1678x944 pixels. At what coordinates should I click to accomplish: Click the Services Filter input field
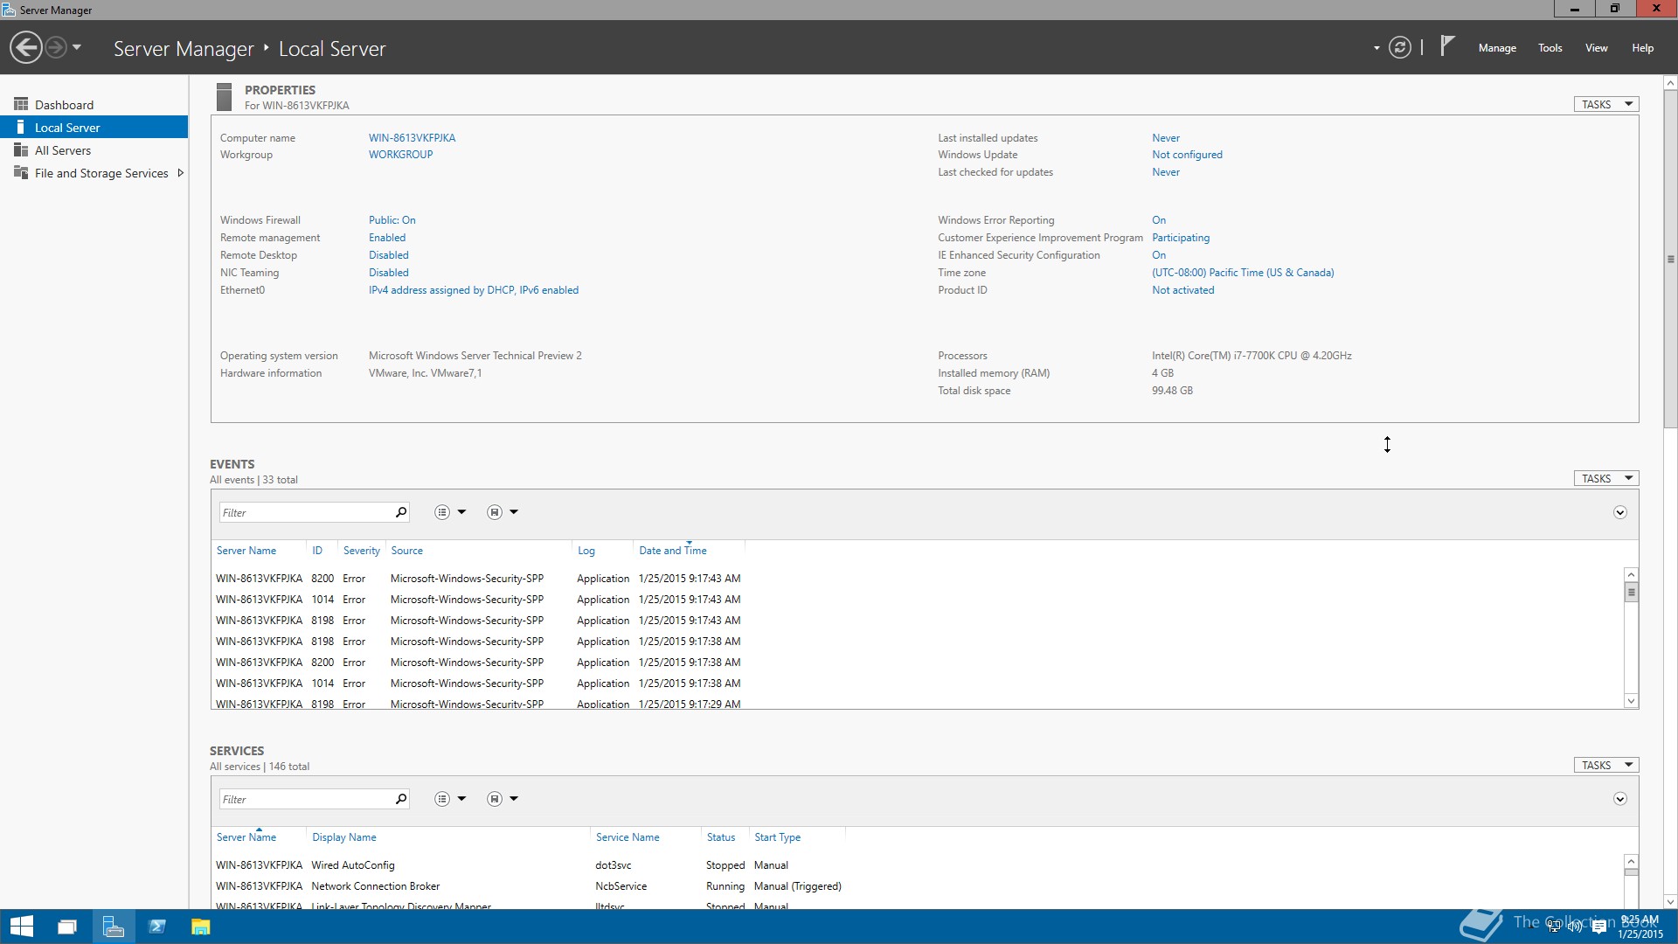304,799
